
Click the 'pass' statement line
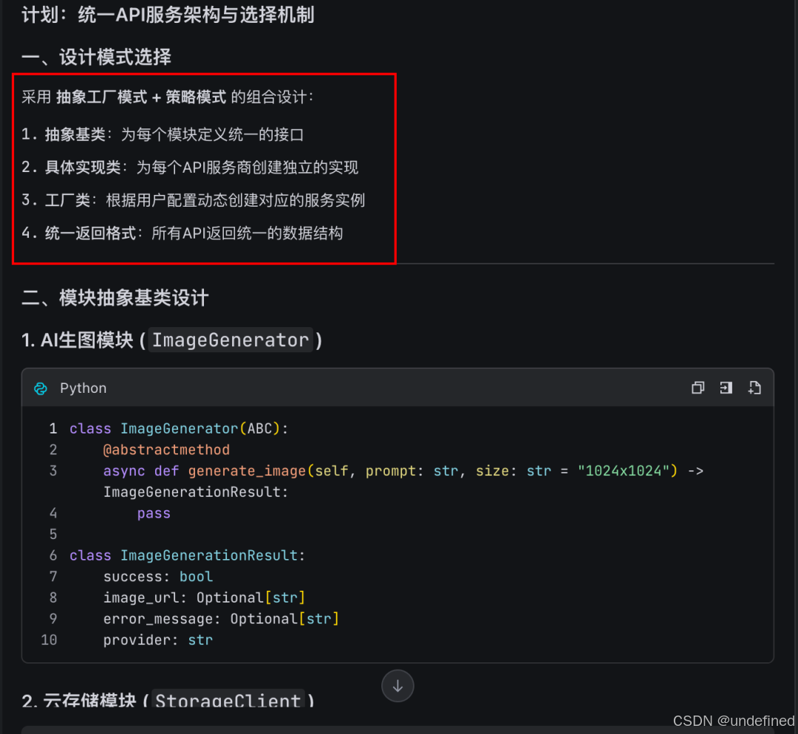tap(154, 513)
